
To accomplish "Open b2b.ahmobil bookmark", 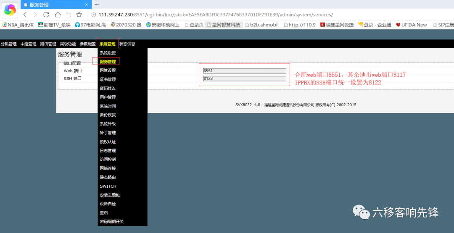I will pyautogui.click(x=262, y=25).
